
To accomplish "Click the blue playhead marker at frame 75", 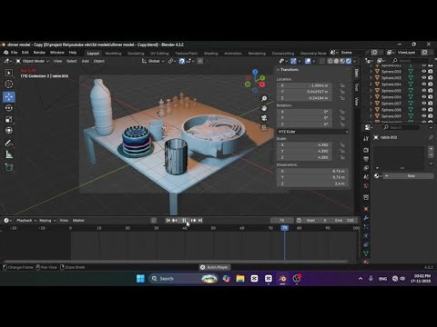I will click(284, 228).
